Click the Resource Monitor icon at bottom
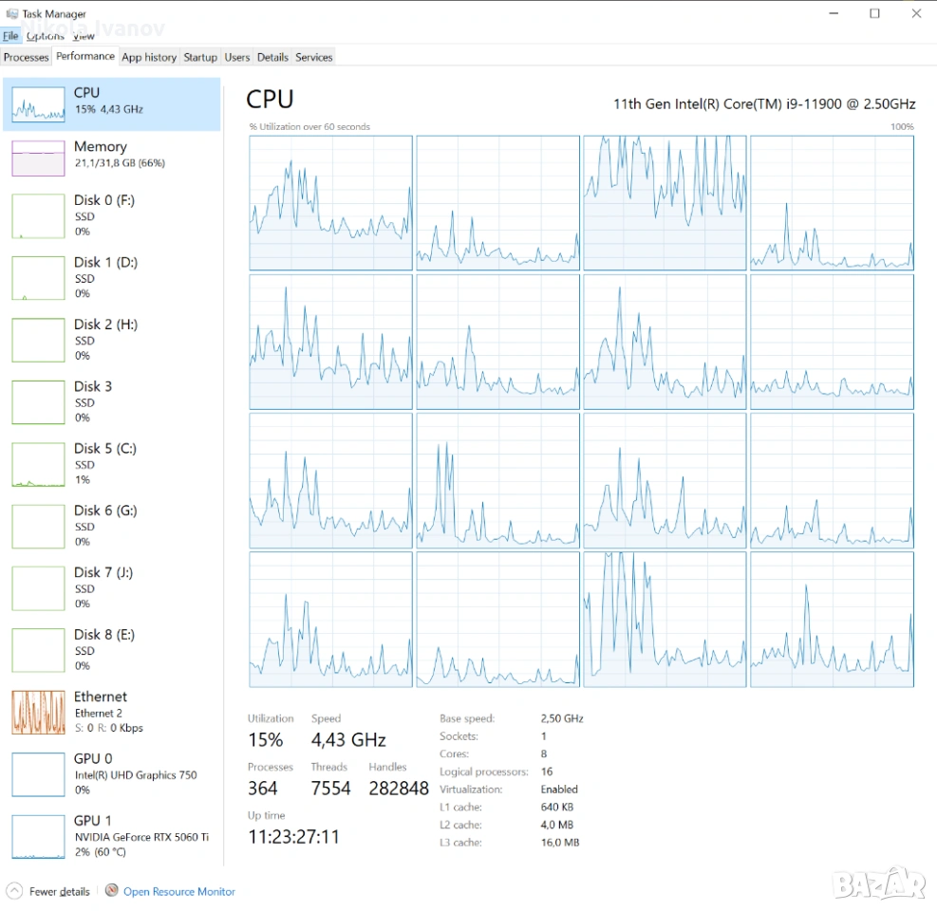937x911 pixels. 112,891
